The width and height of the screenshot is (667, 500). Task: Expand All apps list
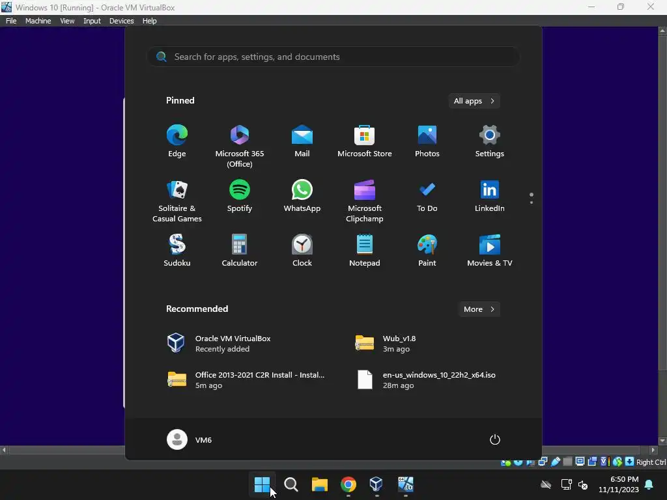(474, 101)
